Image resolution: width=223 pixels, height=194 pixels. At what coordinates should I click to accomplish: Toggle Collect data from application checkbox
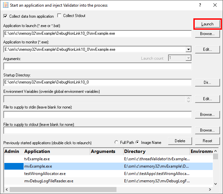(x=5, y=16)
